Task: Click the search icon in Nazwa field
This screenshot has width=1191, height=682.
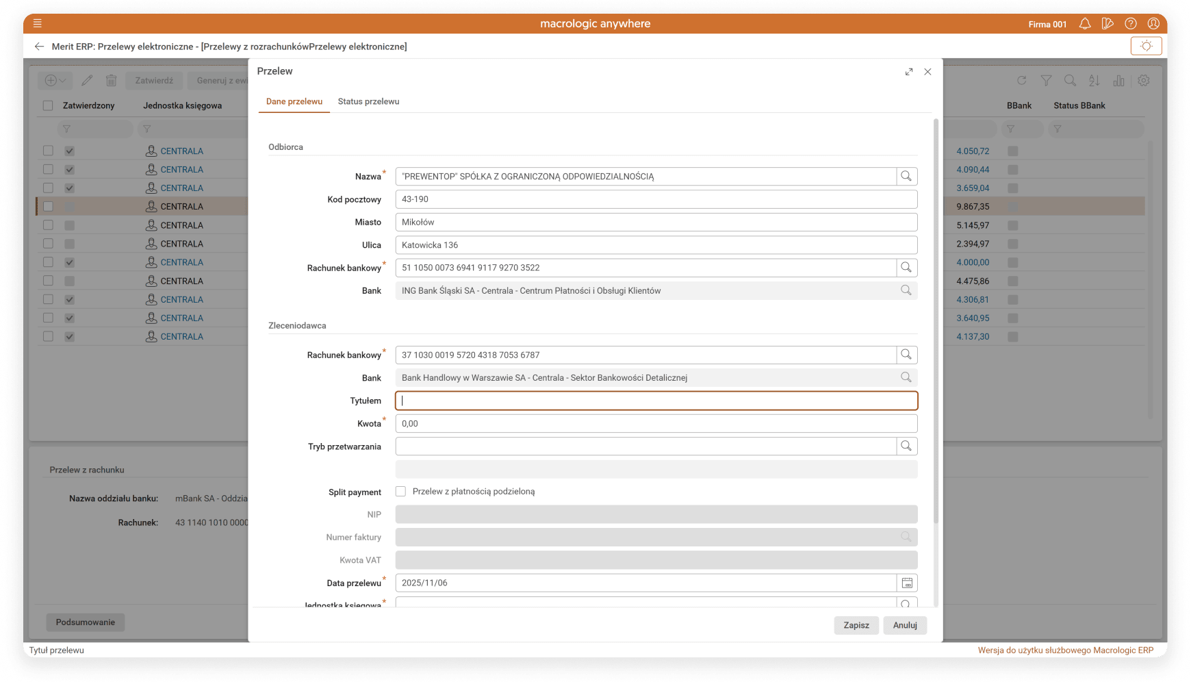Action: [x=906, y=177]
